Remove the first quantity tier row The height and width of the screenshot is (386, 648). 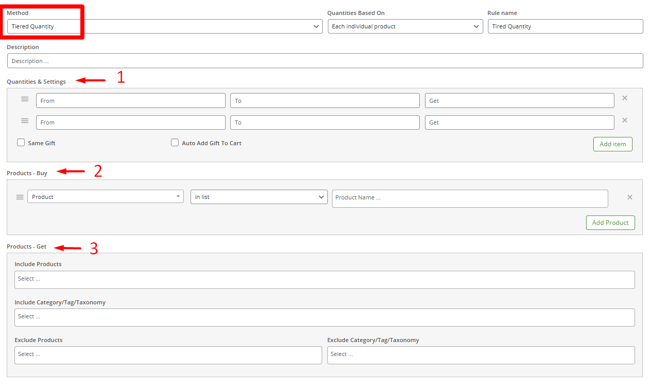coord(624,98)
